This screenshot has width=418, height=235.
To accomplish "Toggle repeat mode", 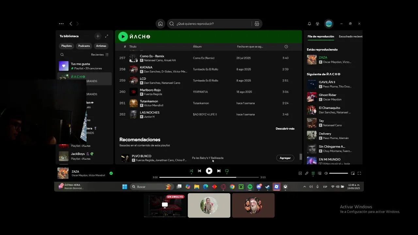I will point(227,171).
